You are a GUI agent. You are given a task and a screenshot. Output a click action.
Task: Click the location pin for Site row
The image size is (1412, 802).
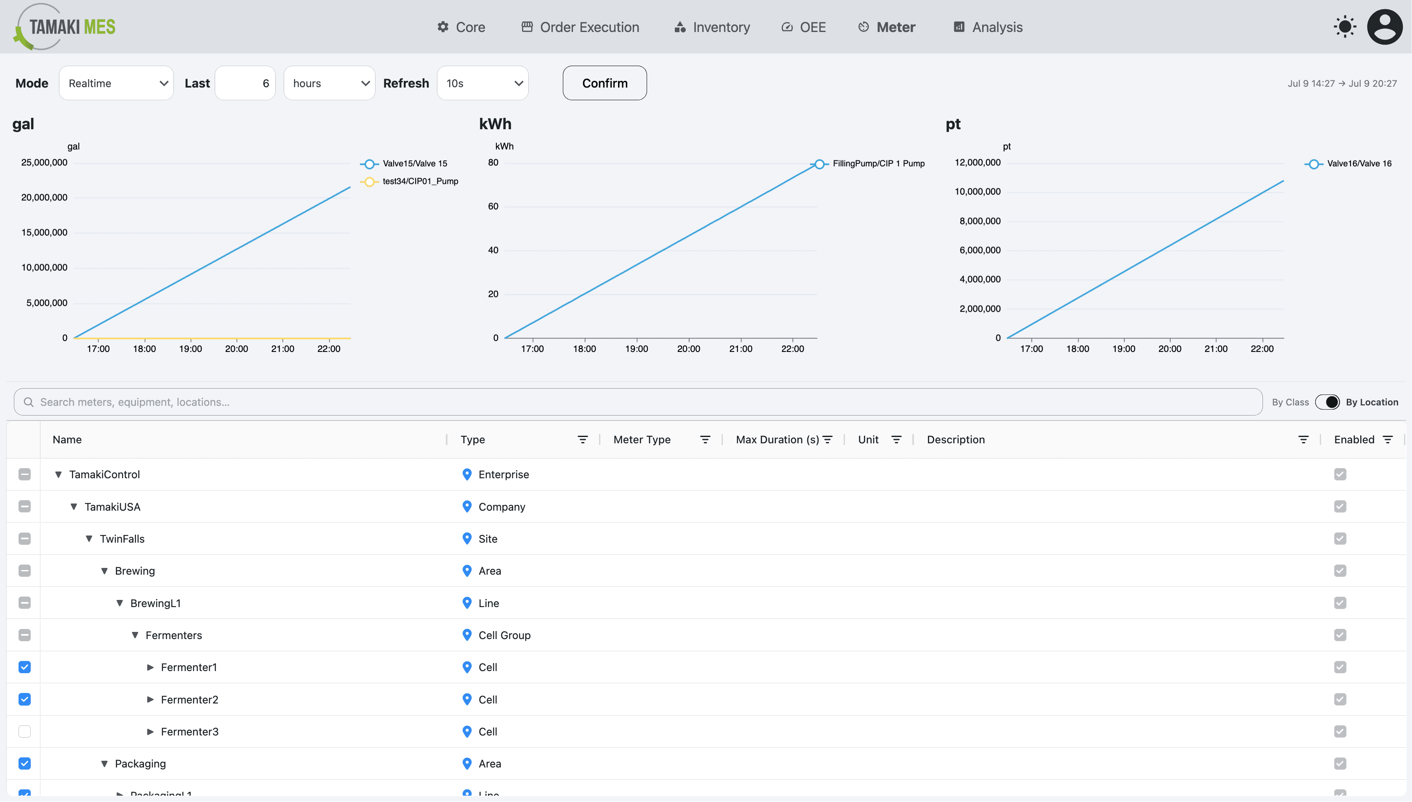[467, 539]
